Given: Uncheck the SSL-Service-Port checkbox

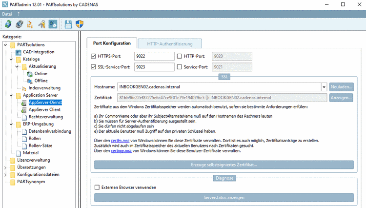Looking at the screenshot, I should coord(93,67).
